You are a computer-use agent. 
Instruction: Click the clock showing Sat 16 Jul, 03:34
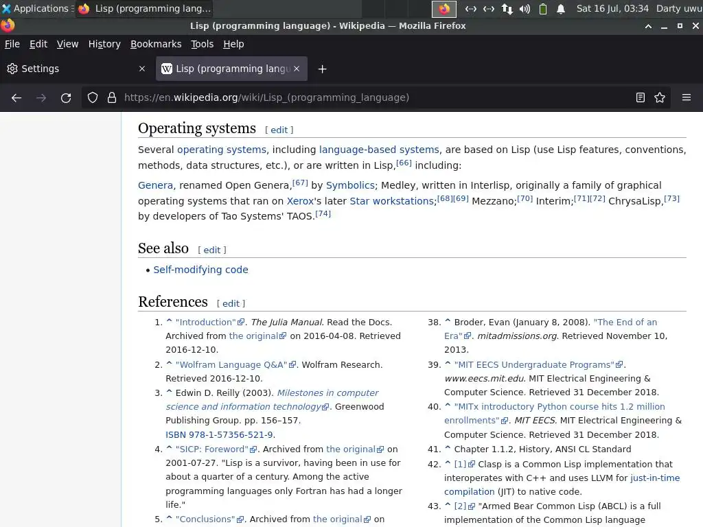pos(612,8)
